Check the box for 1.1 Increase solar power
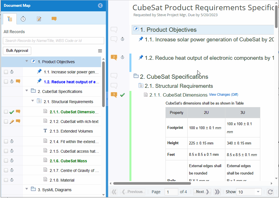The width and height of the screenshot is (279, 198). click(6, 72)
